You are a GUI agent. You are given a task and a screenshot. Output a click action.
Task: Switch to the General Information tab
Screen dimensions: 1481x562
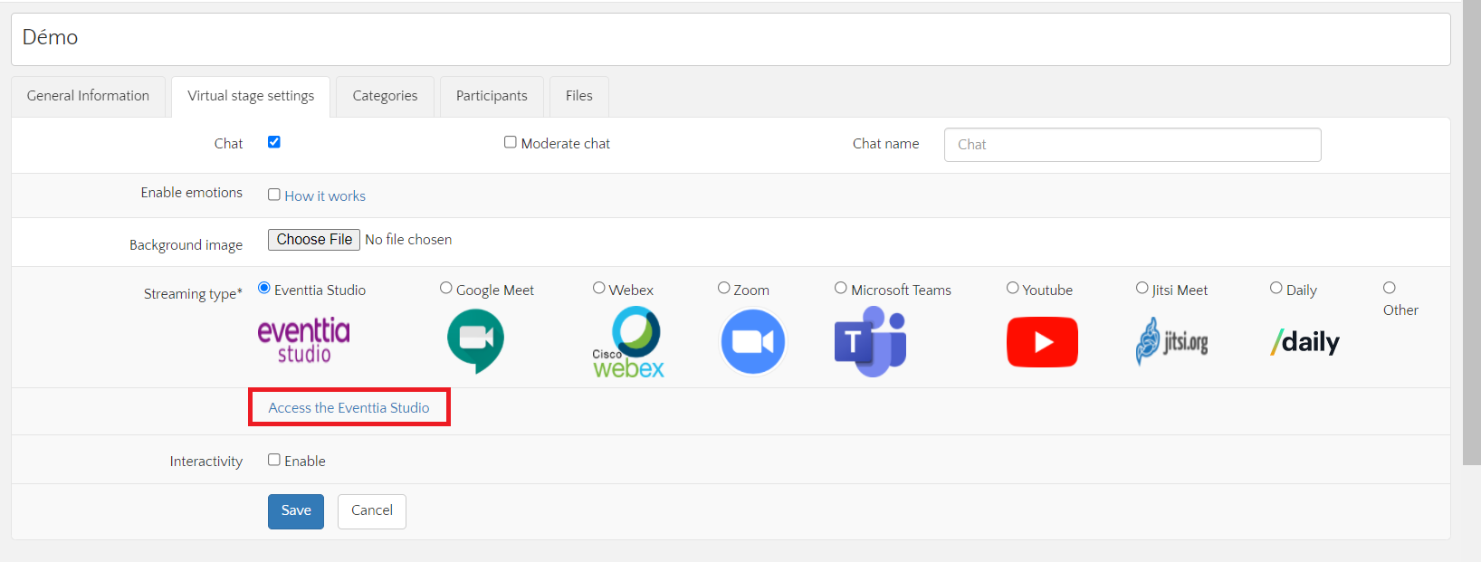[x=88, y=96]
